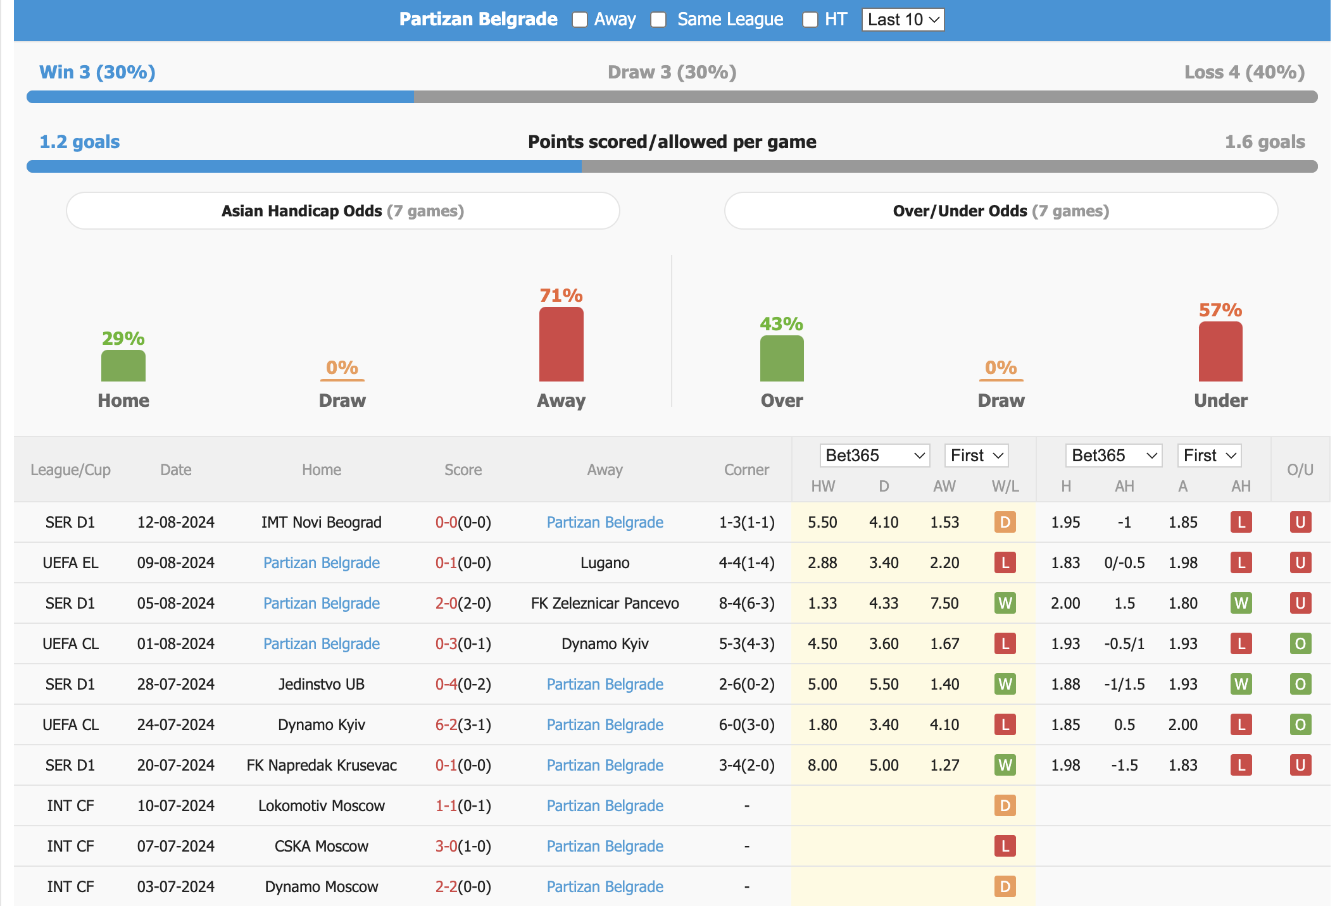Click the O/U U badge for Lugano row

pyautogui.click(x=1301, y=562)
